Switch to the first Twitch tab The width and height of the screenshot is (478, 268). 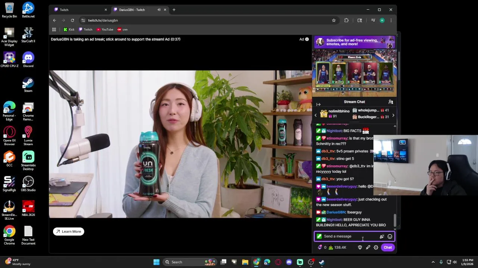click(x=80, y=10)
